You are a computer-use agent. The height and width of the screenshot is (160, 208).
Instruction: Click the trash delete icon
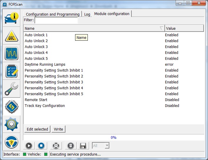pos(71,146)
